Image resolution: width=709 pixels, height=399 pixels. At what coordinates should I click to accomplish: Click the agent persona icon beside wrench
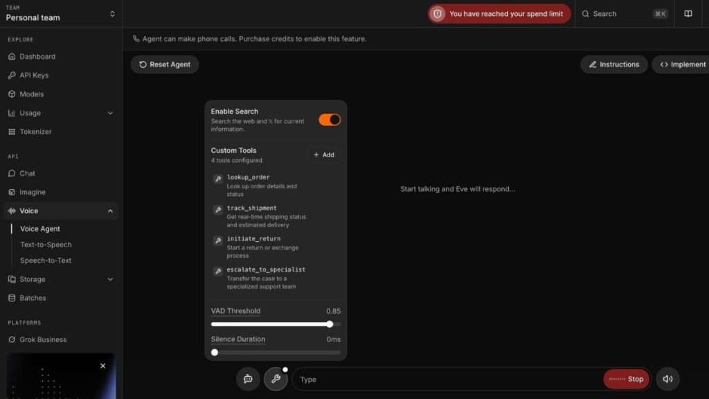point(248,379)
